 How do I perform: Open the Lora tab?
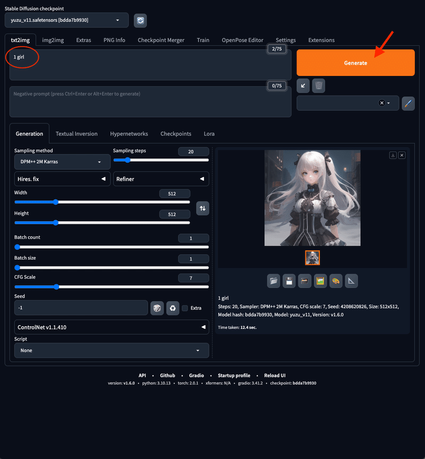(209, 134)
